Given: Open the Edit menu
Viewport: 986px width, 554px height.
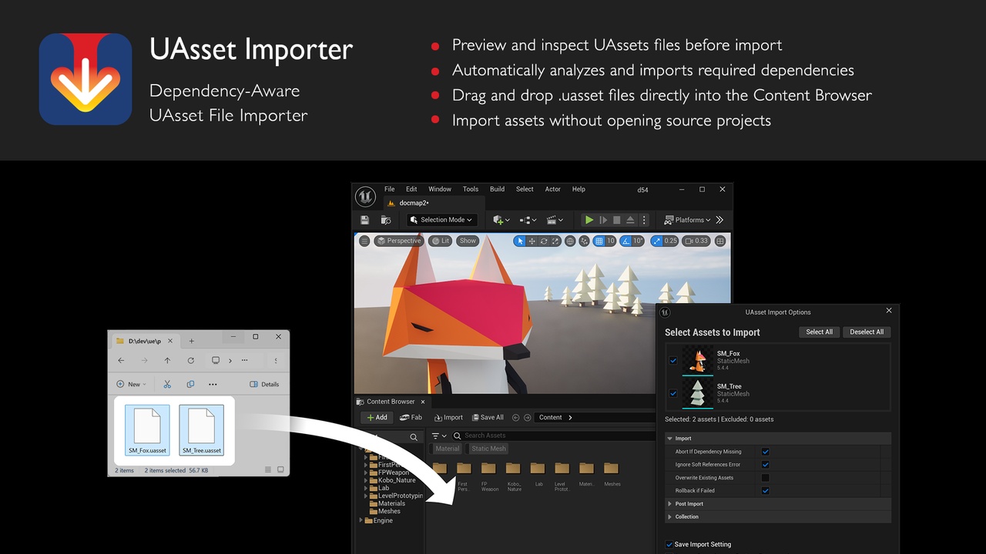Looking at the screenshot, I should (x=411, y=189).
